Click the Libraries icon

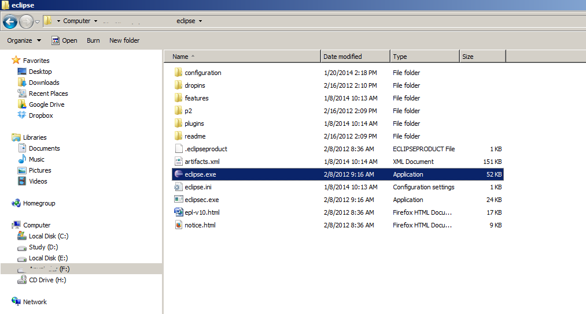[16, 137]
